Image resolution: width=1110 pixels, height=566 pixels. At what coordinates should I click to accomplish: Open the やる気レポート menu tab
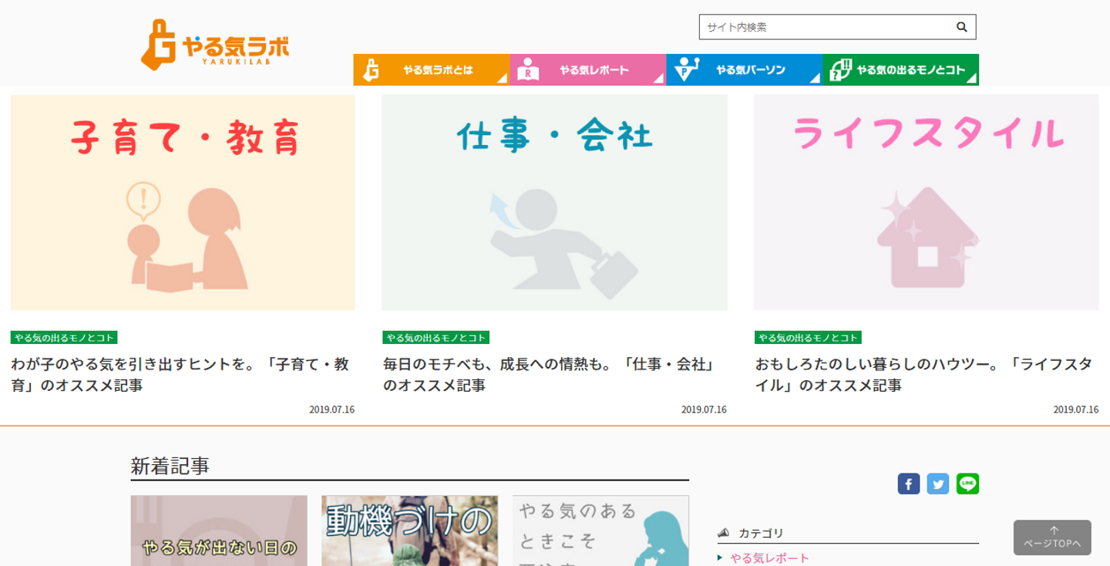click(x=588, y=69)
